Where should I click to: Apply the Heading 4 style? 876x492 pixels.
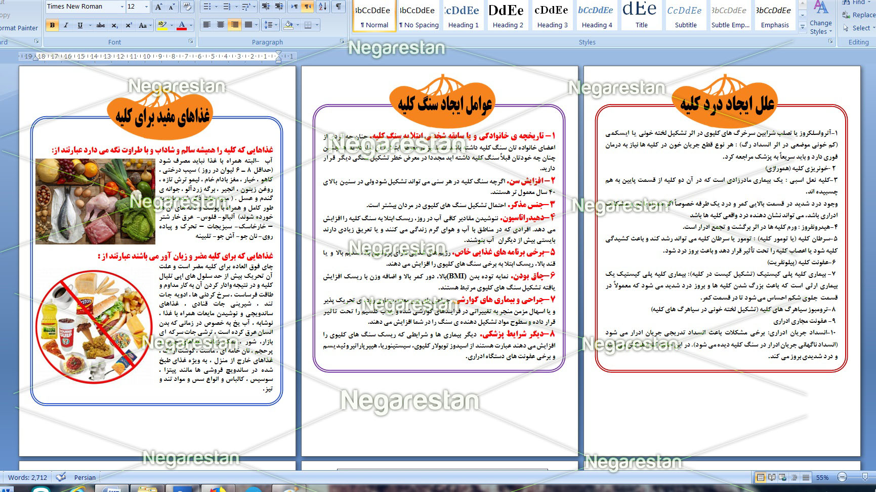coord(597,16)
